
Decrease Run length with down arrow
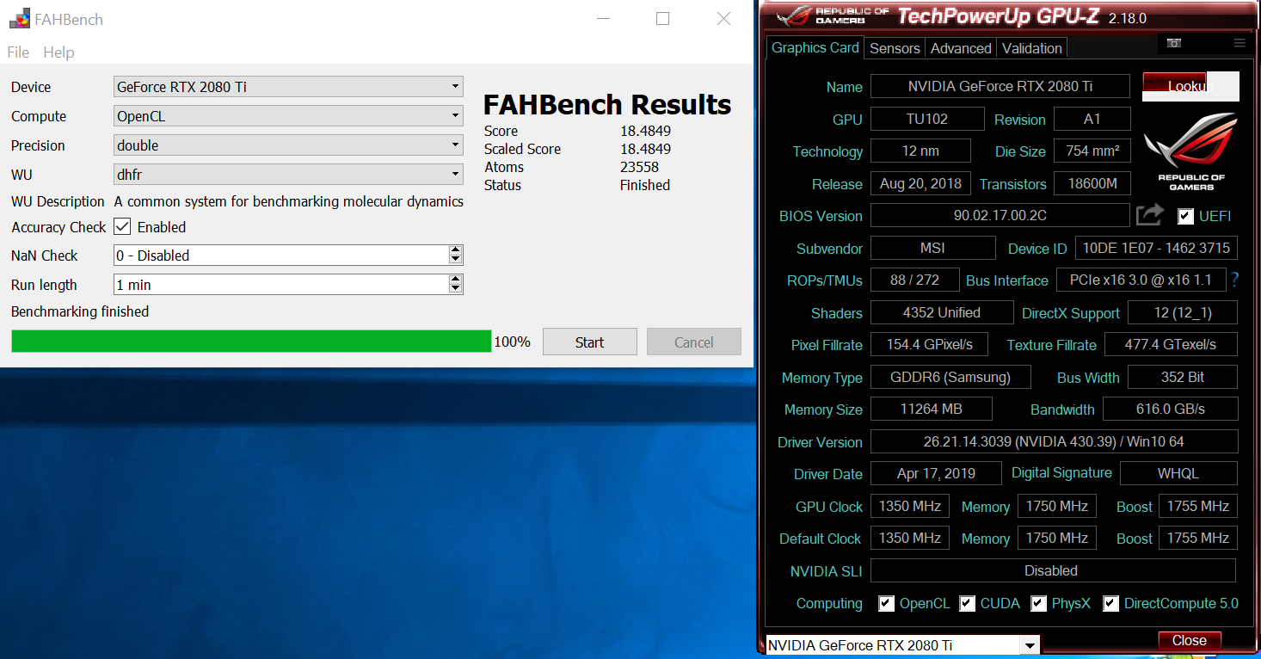[456, 289]
